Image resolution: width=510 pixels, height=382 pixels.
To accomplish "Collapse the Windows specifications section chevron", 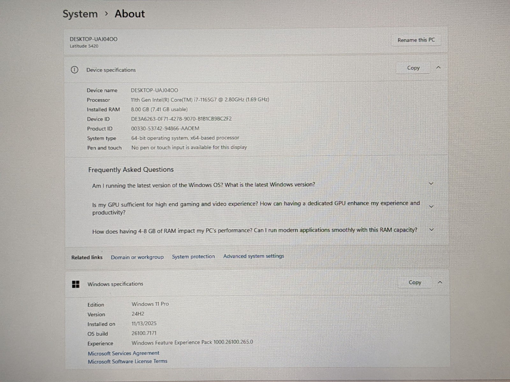I will click(440, 282).
